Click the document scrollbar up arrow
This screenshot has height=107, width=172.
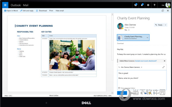point(112,14)
